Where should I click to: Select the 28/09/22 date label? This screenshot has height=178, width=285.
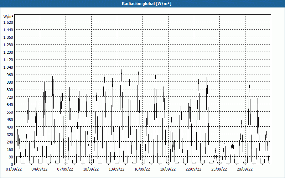(x=245, y=169)
